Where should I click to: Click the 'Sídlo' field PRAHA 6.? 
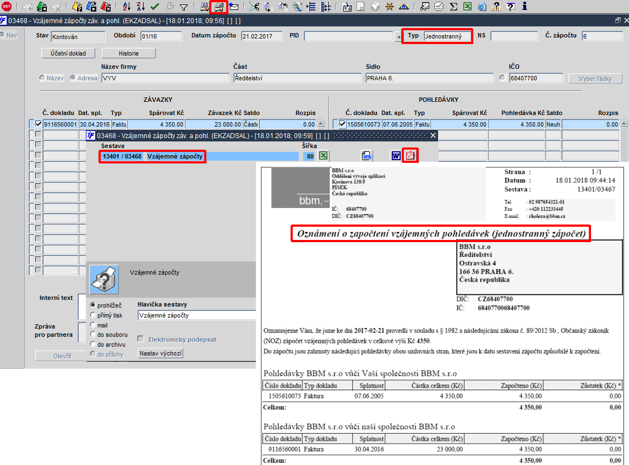coord(429,78)
